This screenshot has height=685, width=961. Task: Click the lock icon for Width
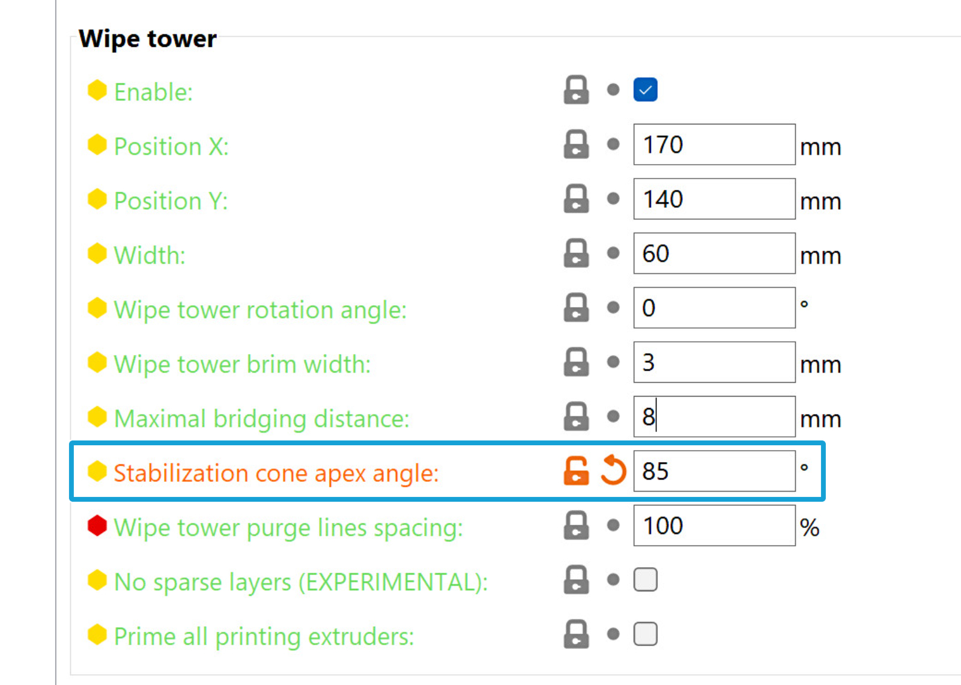pos(576,254)
